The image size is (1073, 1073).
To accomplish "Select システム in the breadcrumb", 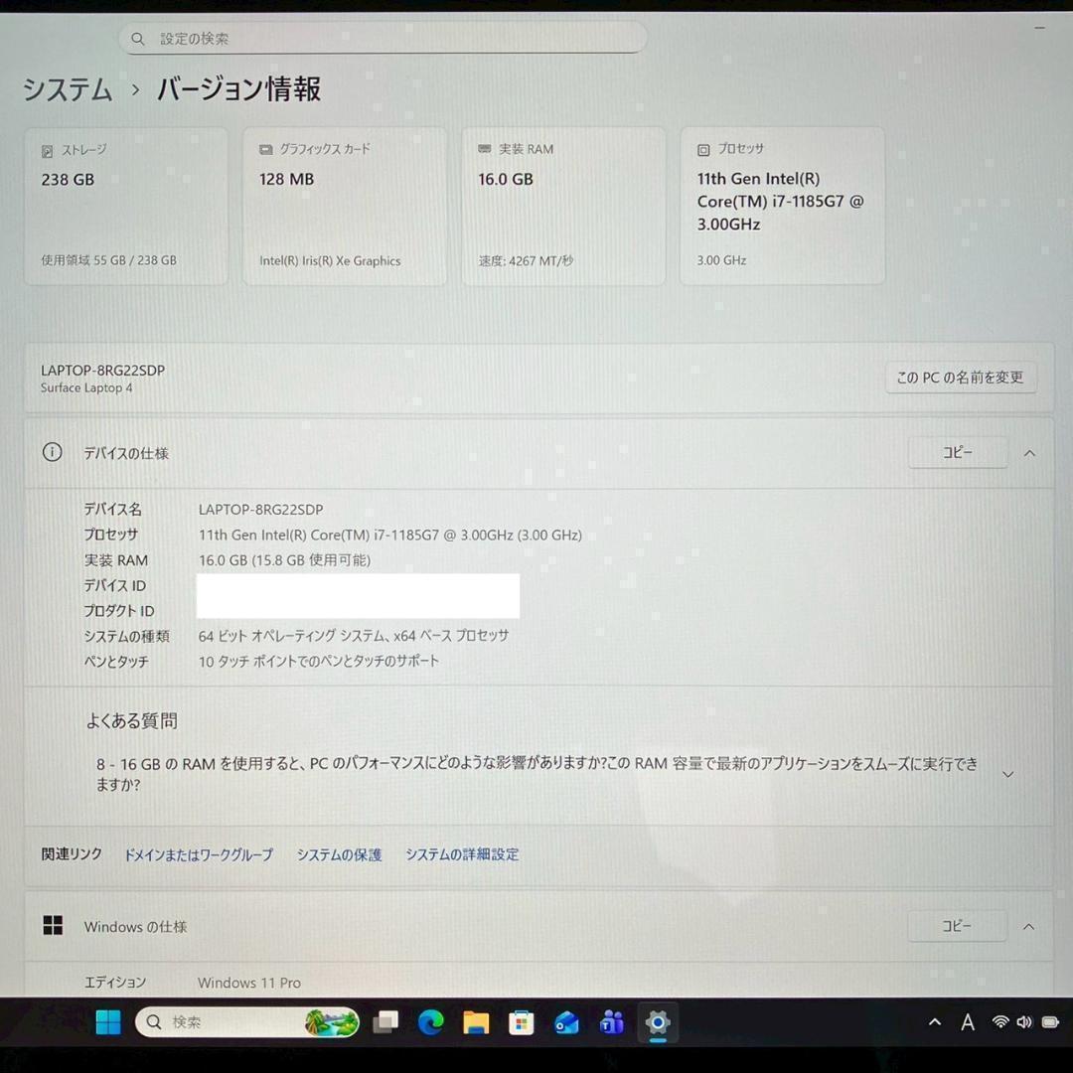I will point(66,89).
